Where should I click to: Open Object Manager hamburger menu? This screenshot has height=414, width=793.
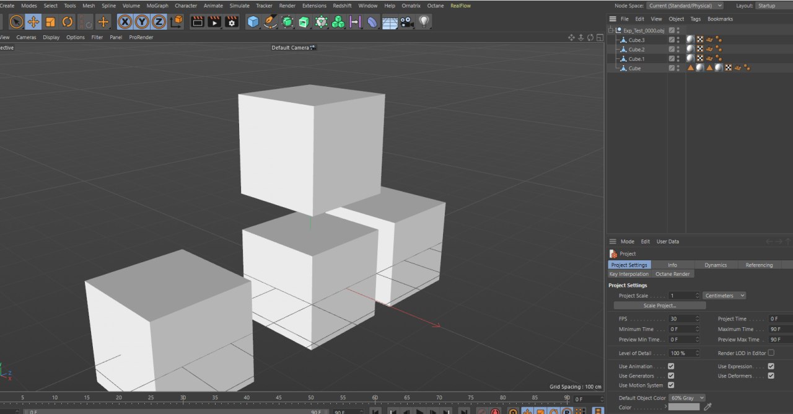tap(613, 19)
